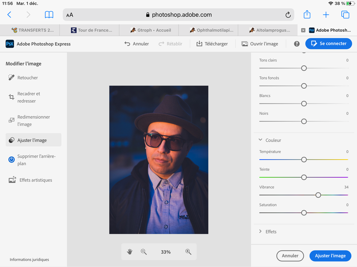
Task: Click the Vibrance slider handle
Action: coord(318,195)
